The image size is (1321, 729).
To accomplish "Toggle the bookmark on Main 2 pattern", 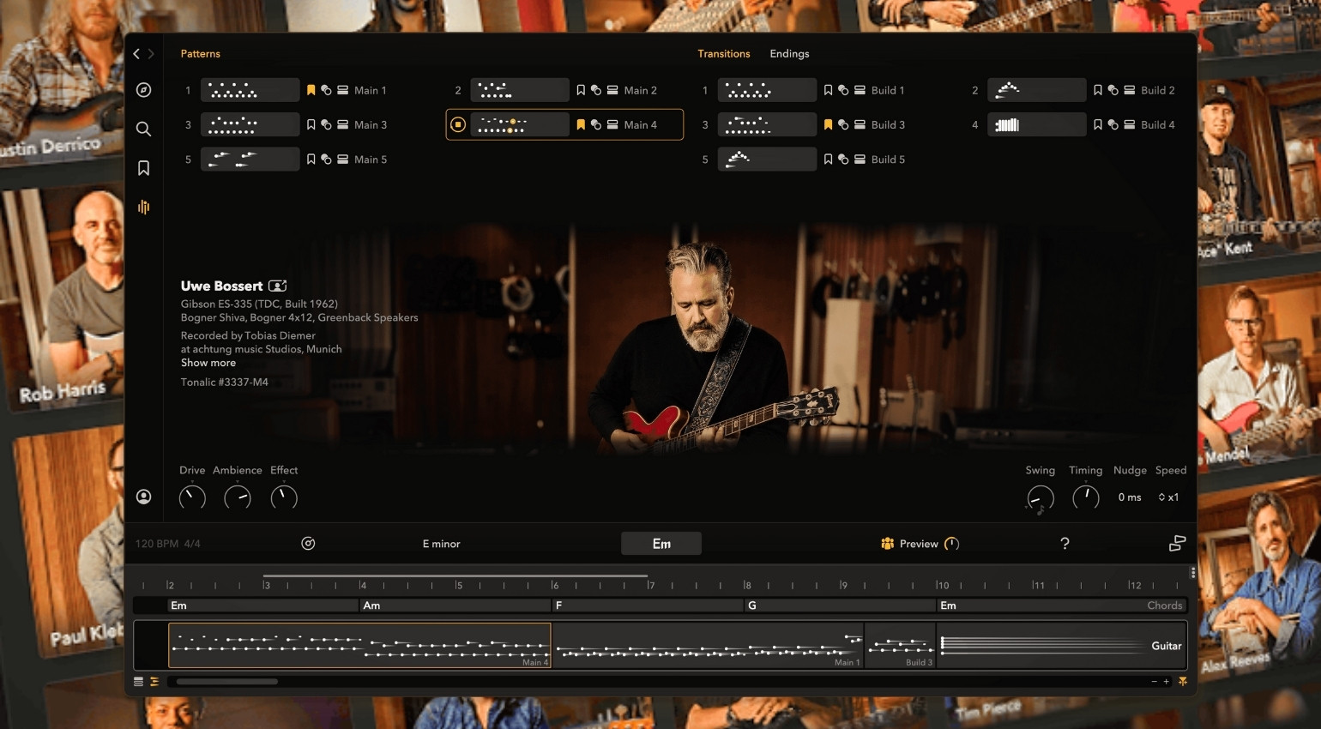I will pos(581,90).
